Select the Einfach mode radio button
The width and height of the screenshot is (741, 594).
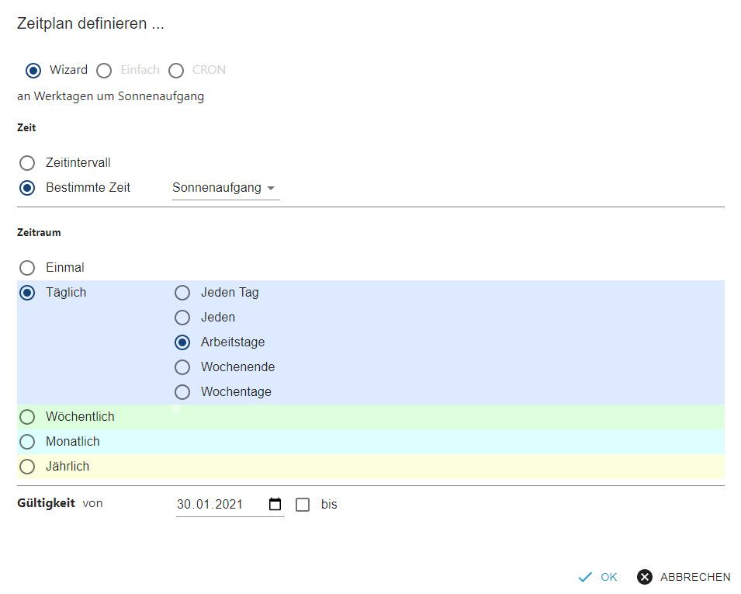pos(104,71)
